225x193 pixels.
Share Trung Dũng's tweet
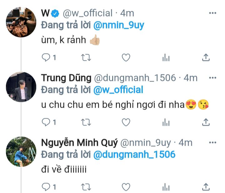point(206,122)
